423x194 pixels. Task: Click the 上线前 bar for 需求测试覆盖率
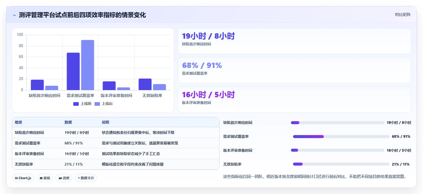73,71
